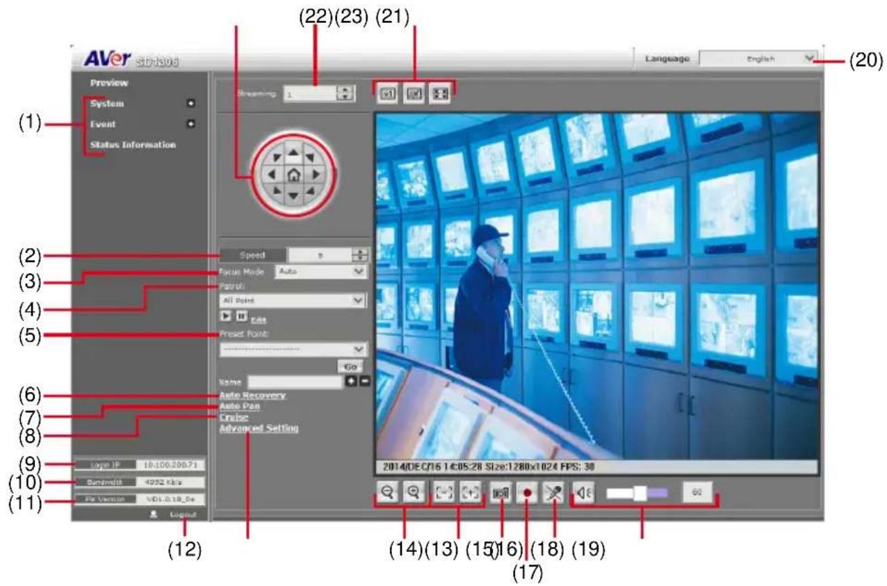Expand the Event menu plus icon
The image size is (887, 586).
click(x=191, y=124)
